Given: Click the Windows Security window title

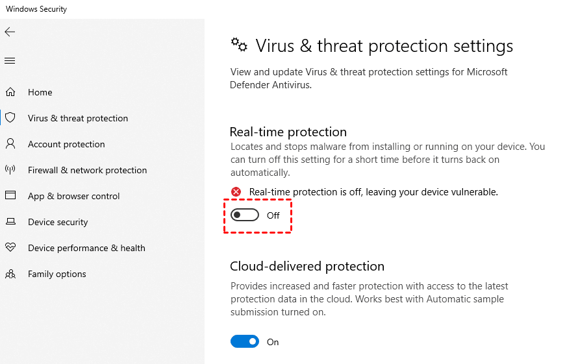Looking at the screenshot, I should click(x=36, y=9).
